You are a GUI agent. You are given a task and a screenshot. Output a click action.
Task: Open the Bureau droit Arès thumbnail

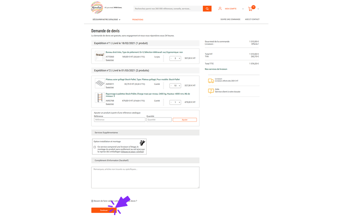tap(99, 56)
